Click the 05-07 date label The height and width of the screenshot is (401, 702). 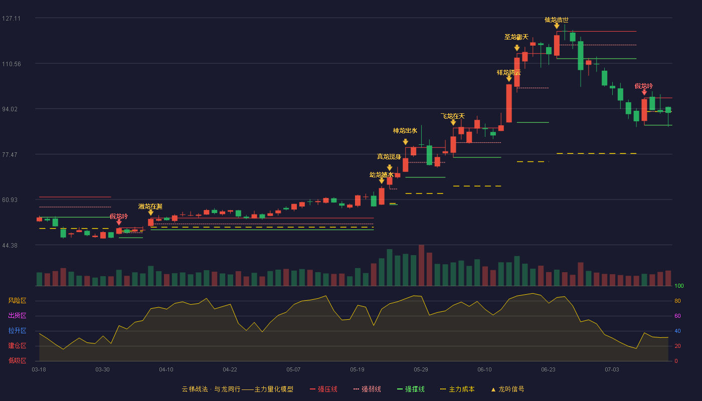(293, 369)
